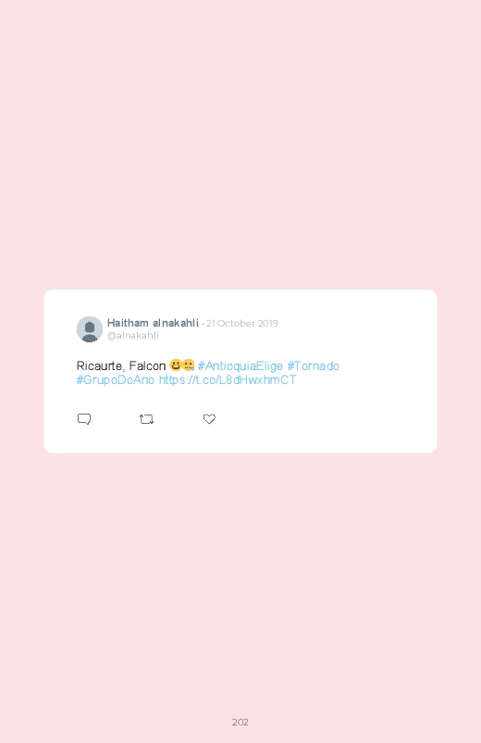Click the word Falcon in the tweet
Viewport: 481px width, 743px height.
pyautogui.click(x=147, y=365)
